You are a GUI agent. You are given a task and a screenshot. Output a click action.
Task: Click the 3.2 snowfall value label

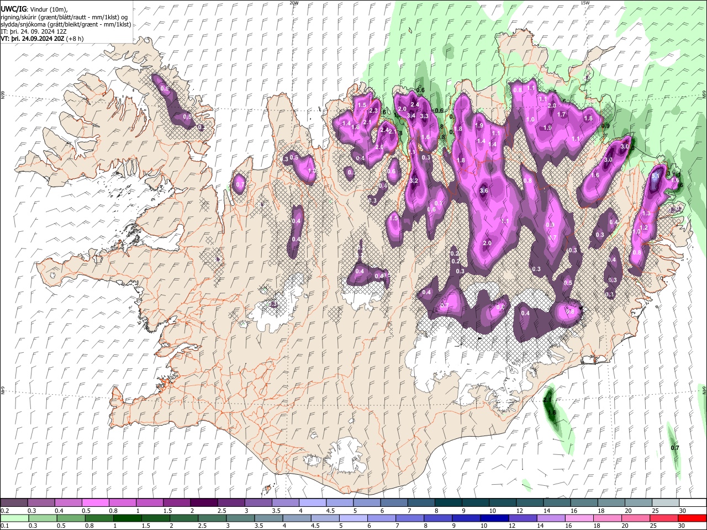[414, 181]
